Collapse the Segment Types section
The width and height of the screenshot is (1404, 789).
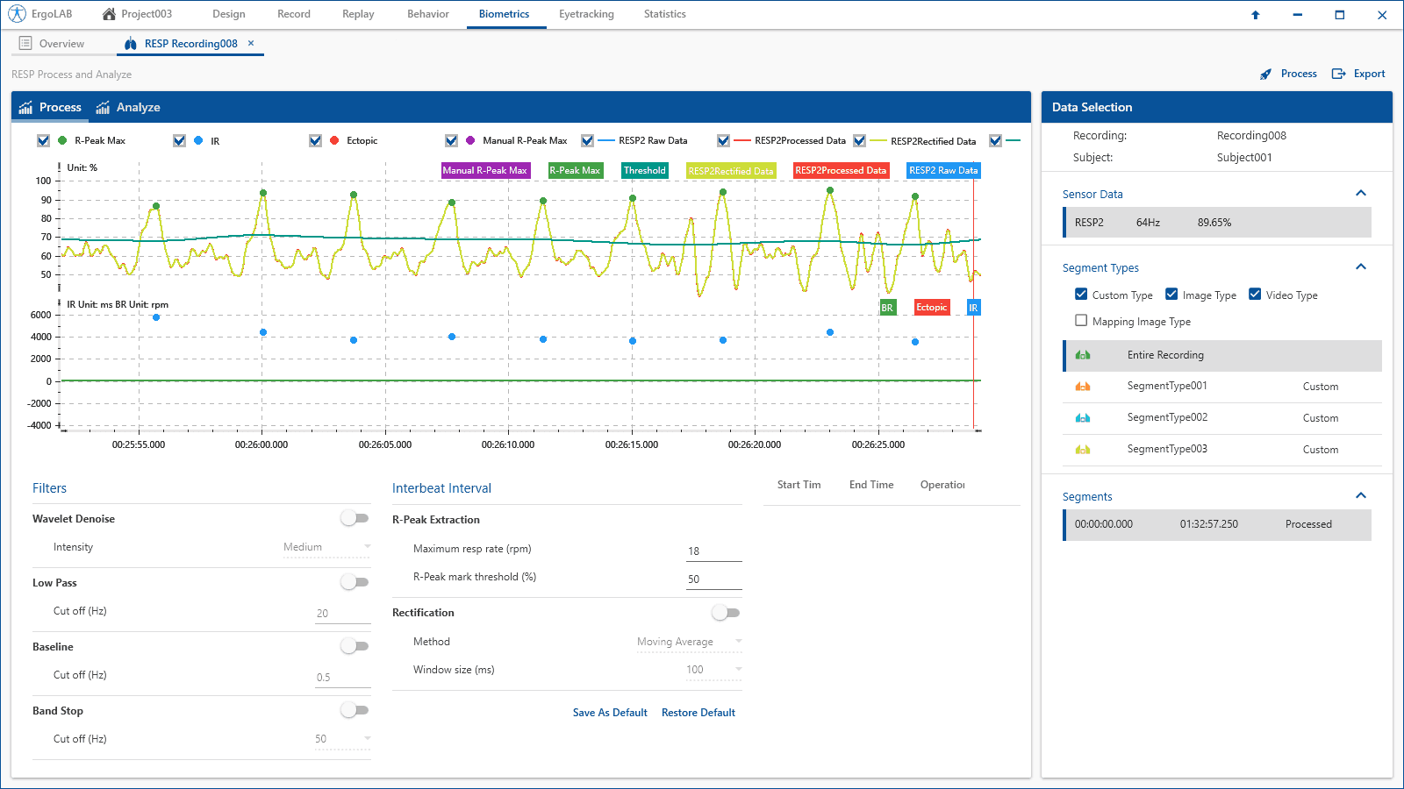coord(1361,267)
